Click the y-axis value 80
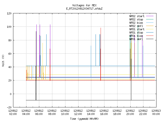 click(x=10, y=40)
